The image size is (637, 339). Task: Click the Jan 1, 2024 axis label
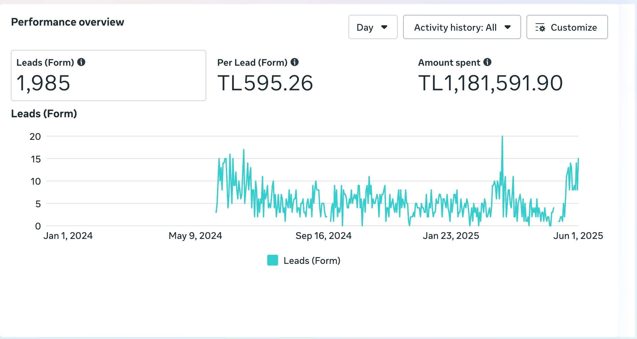tap(68, 236)
